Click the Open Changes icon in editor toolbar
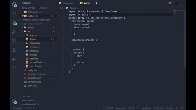The image size is (196, 110). coord(170,3)
